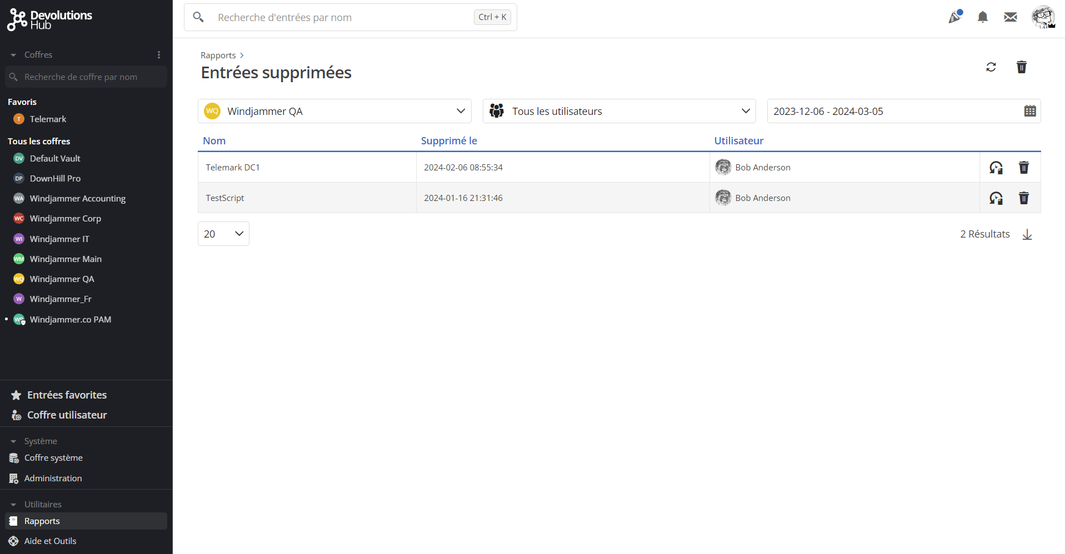Viewport: 1065px width, 554px height.
Task: Click the search magnifier icon in top bar
Action: point(198,17)
